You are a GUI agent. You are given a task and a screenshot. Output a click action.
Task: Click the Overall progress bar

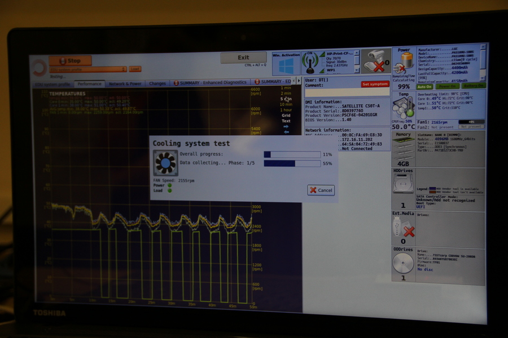click(x=292, y=154)
